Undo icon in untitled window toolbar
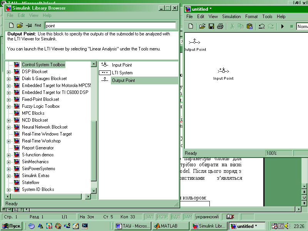308x231 pixels. point(262,26)
